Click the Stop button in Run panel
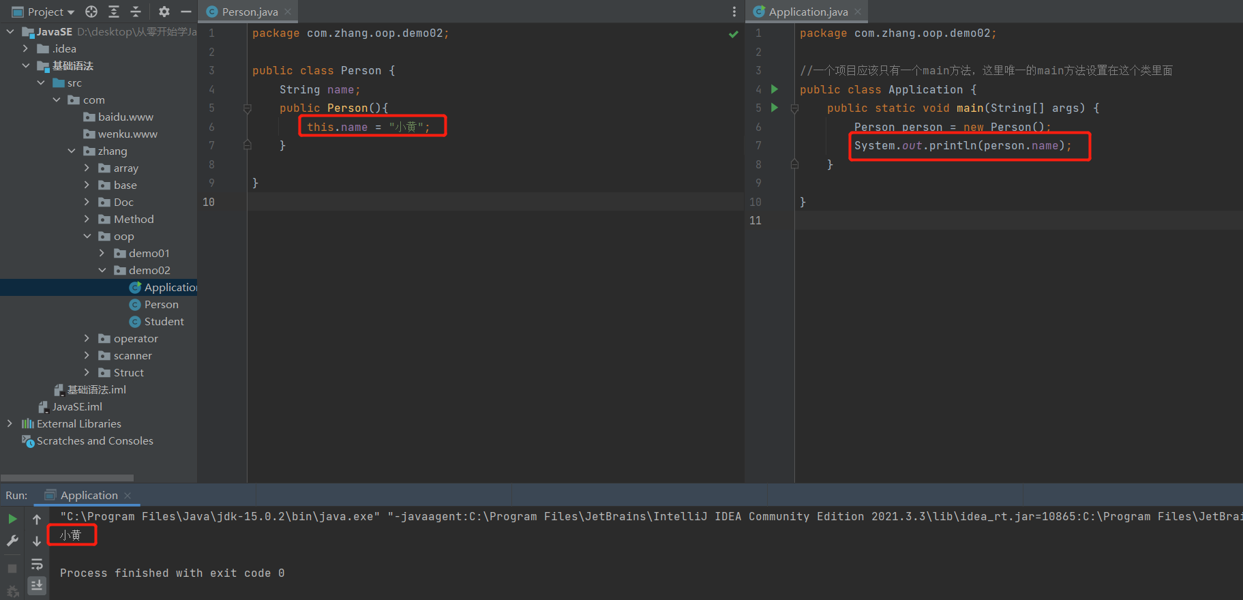This screenshot has height=600, width=1243. (x=12, y=568)
